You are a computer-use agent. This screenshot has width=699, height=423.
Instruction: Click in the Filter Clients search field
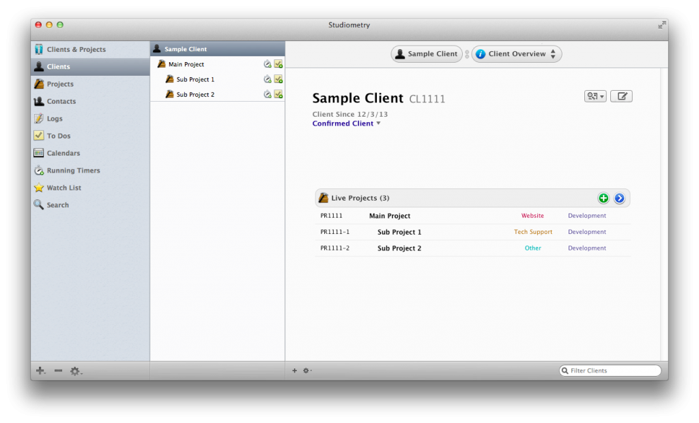(610, 370)
